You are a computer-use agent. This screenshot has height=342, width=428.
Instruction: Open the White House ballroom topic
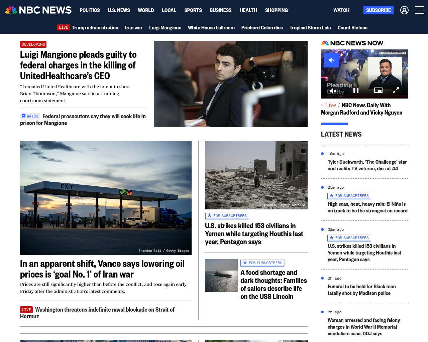coord(211,28)
